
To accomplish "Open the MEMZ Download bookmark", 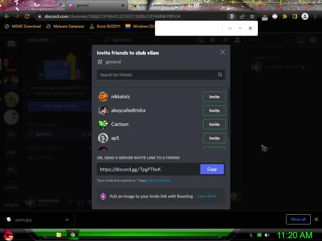I will point(23,26).
